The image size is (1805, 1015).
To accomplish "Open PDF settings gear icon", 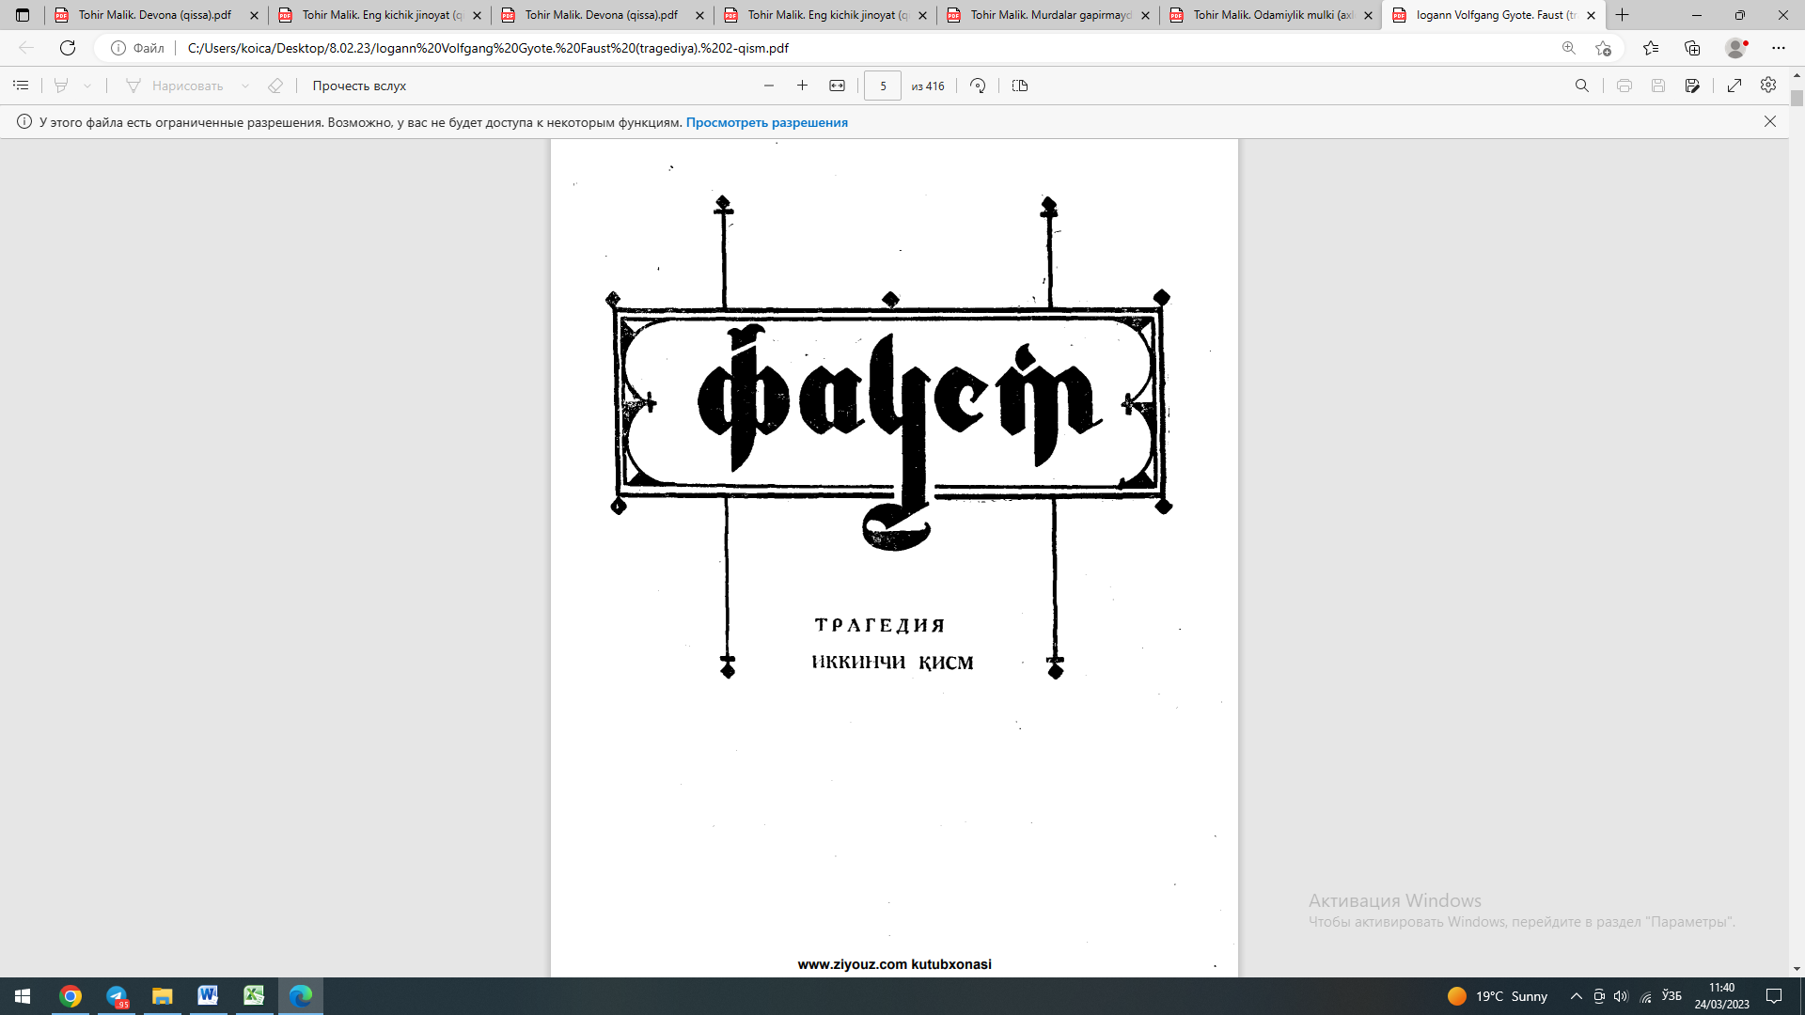I will point(1768,86).
